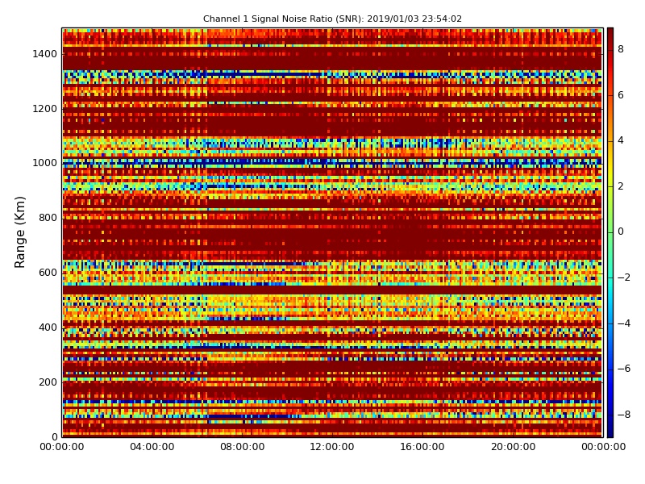Click the 12:00:00 time axis label
This screenshot has height=484, width=645.
tap(332, 447)
